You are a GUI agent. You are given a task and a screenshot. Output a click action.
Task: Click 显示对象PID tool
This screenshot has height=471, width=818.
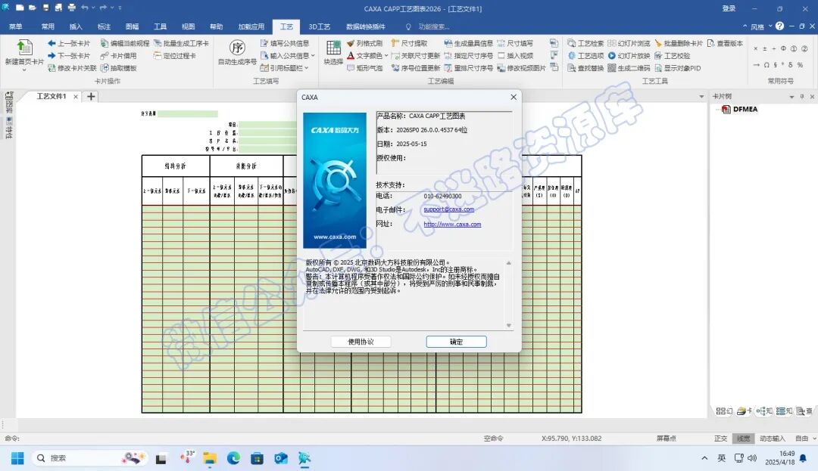(678, 68)
